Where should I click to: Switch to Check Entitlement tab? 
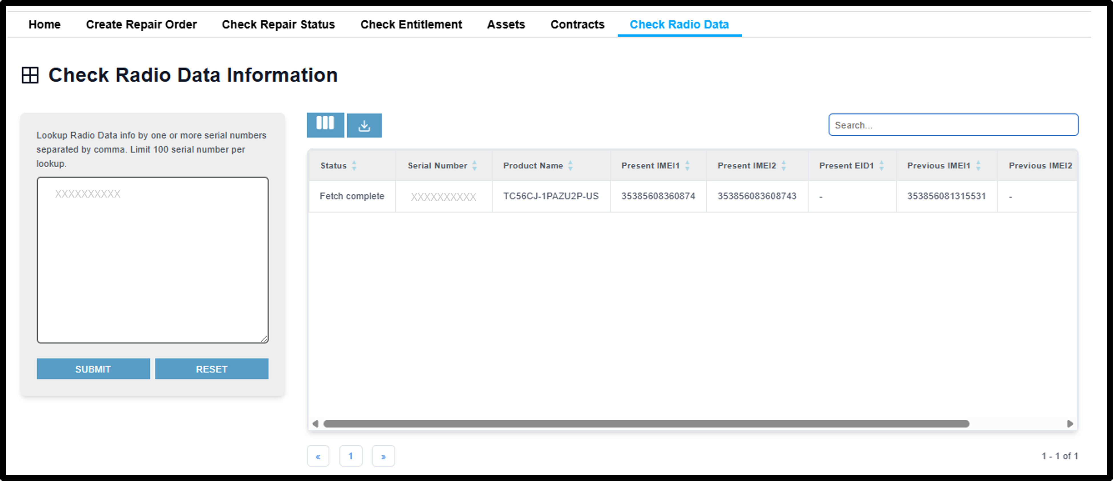pyautogui.click(x=411, y=25)
